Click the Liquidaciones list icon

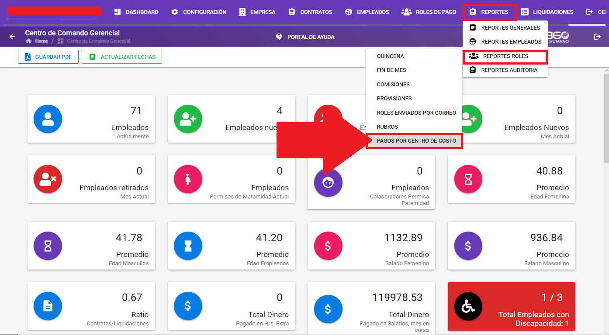(525, 12)
